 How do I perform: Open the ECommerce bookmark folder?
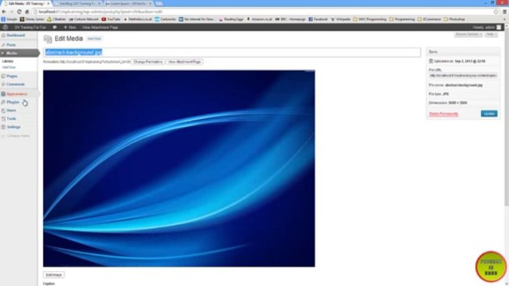(429, 19)
